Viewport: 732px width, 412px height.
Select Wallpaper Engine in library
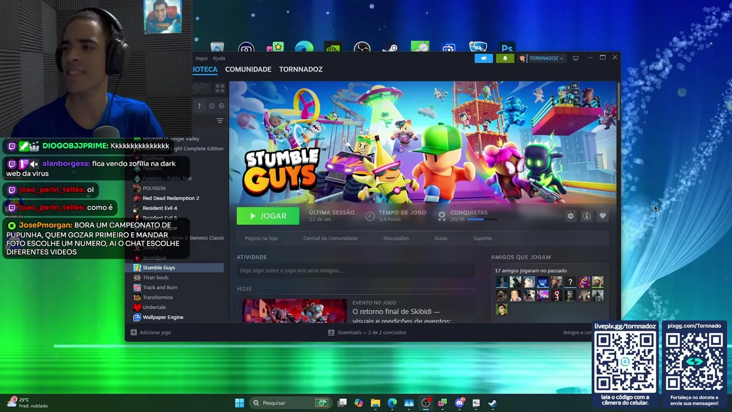pos(163,317)
